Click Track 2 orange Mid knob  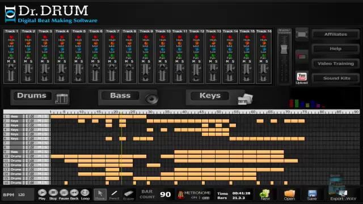(x=28, y=43)
